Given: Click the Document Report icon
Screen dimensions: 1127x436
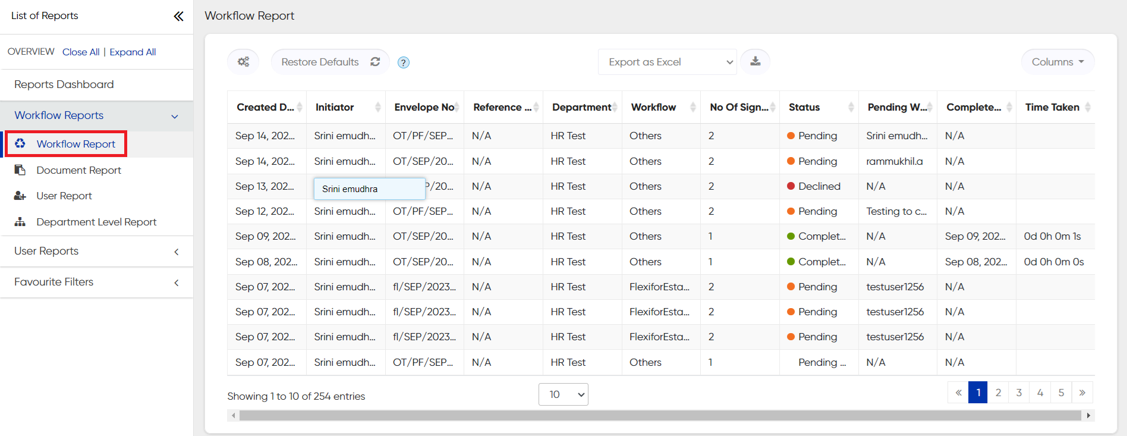Looking at the screenshot, I should pyautogui.click(x=20, y=170).
